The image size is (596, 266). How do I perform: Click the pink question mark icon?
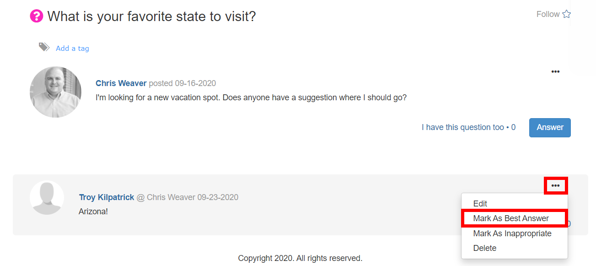[37, 16]
